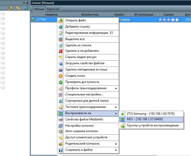
Task: Click the Добавить ссылку globe icon
Action: pos(61,27)
